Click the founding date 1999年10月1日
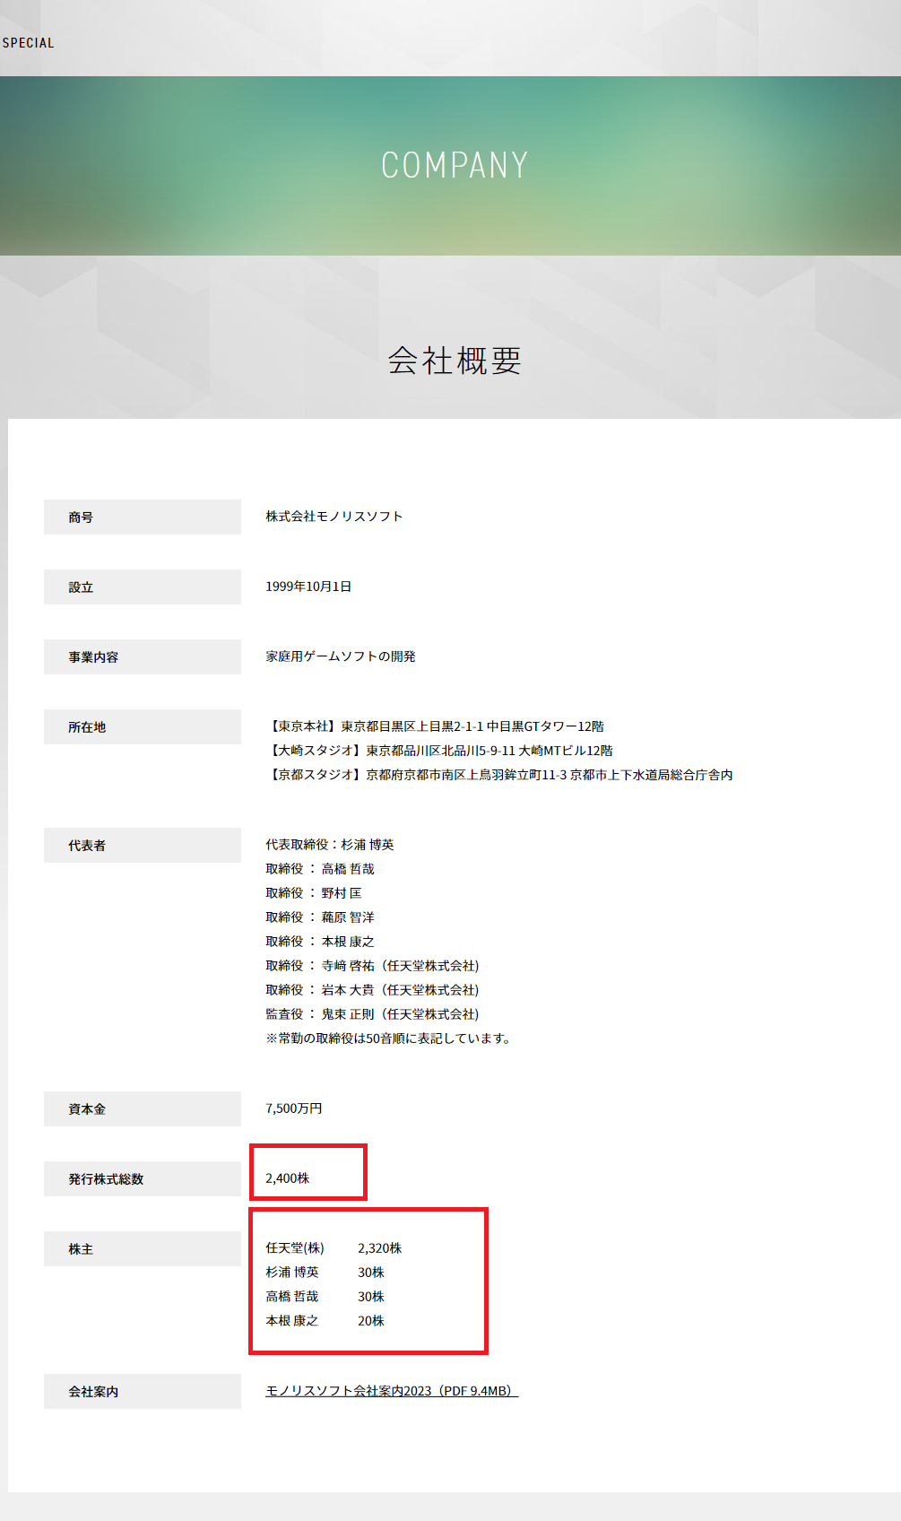This screenshot has width=901, height=1521. 308,587
